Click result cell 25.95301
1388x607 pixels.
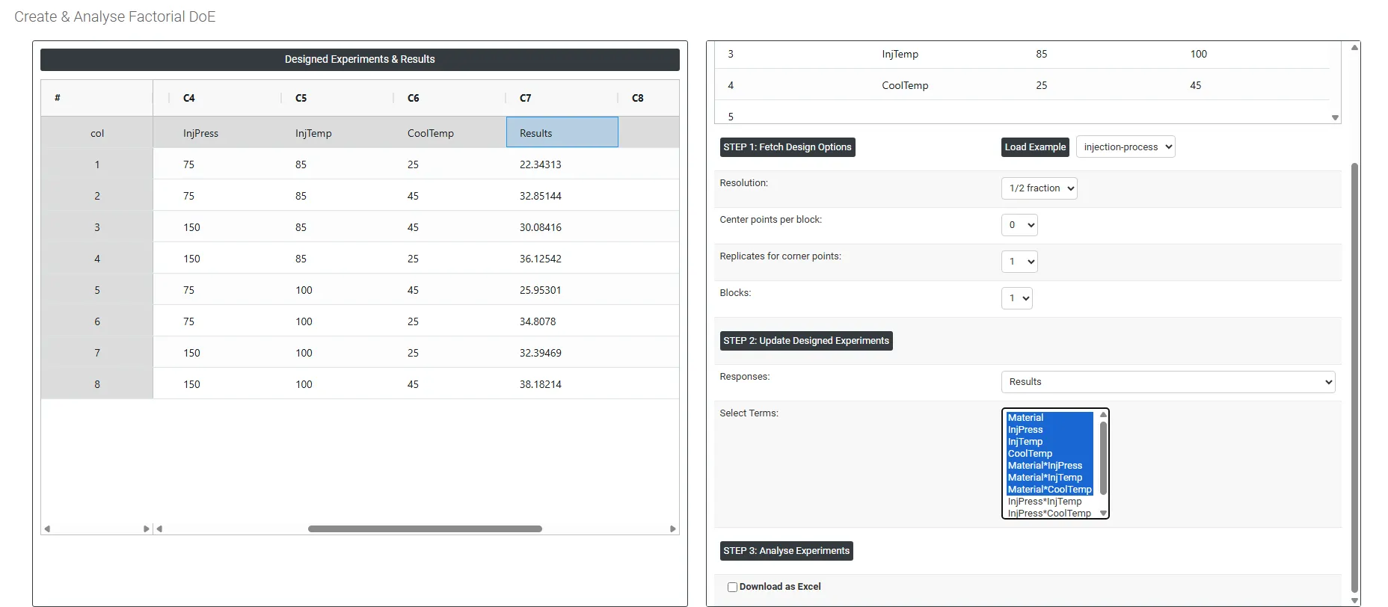tap(562, 290)
